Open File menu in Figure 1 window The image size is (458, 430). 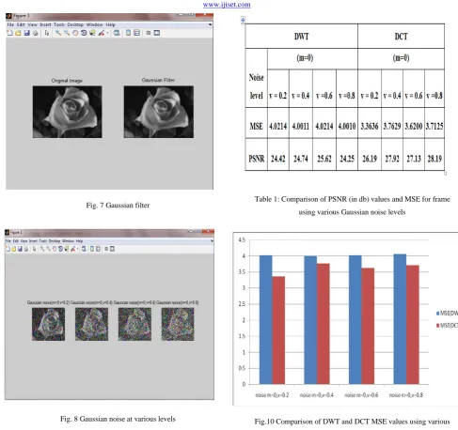(8, 241)
